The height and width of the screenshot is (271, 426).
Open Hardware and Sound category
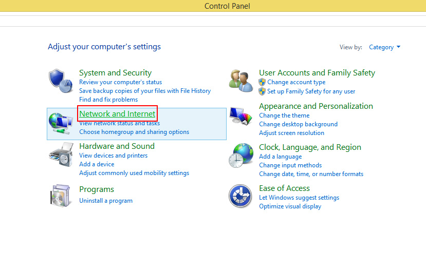(x=117, y=146)
